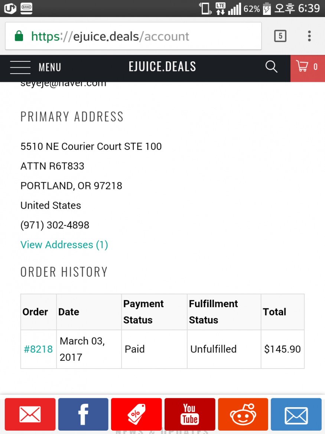Tap the MENU label in header
The image size is (325, 434).
tap(50, 67)
